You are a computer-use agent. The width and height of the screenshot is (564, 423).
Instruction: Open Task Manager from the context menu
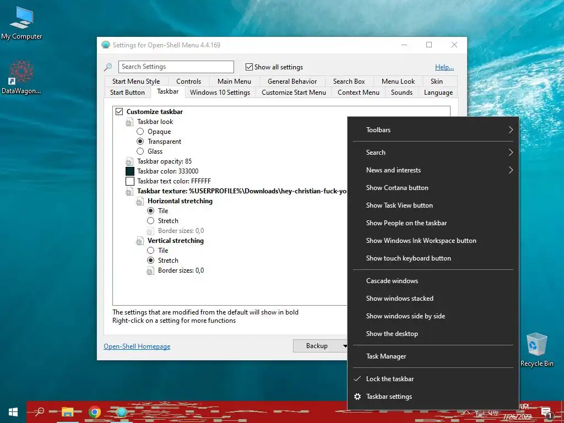click(433, 356)
